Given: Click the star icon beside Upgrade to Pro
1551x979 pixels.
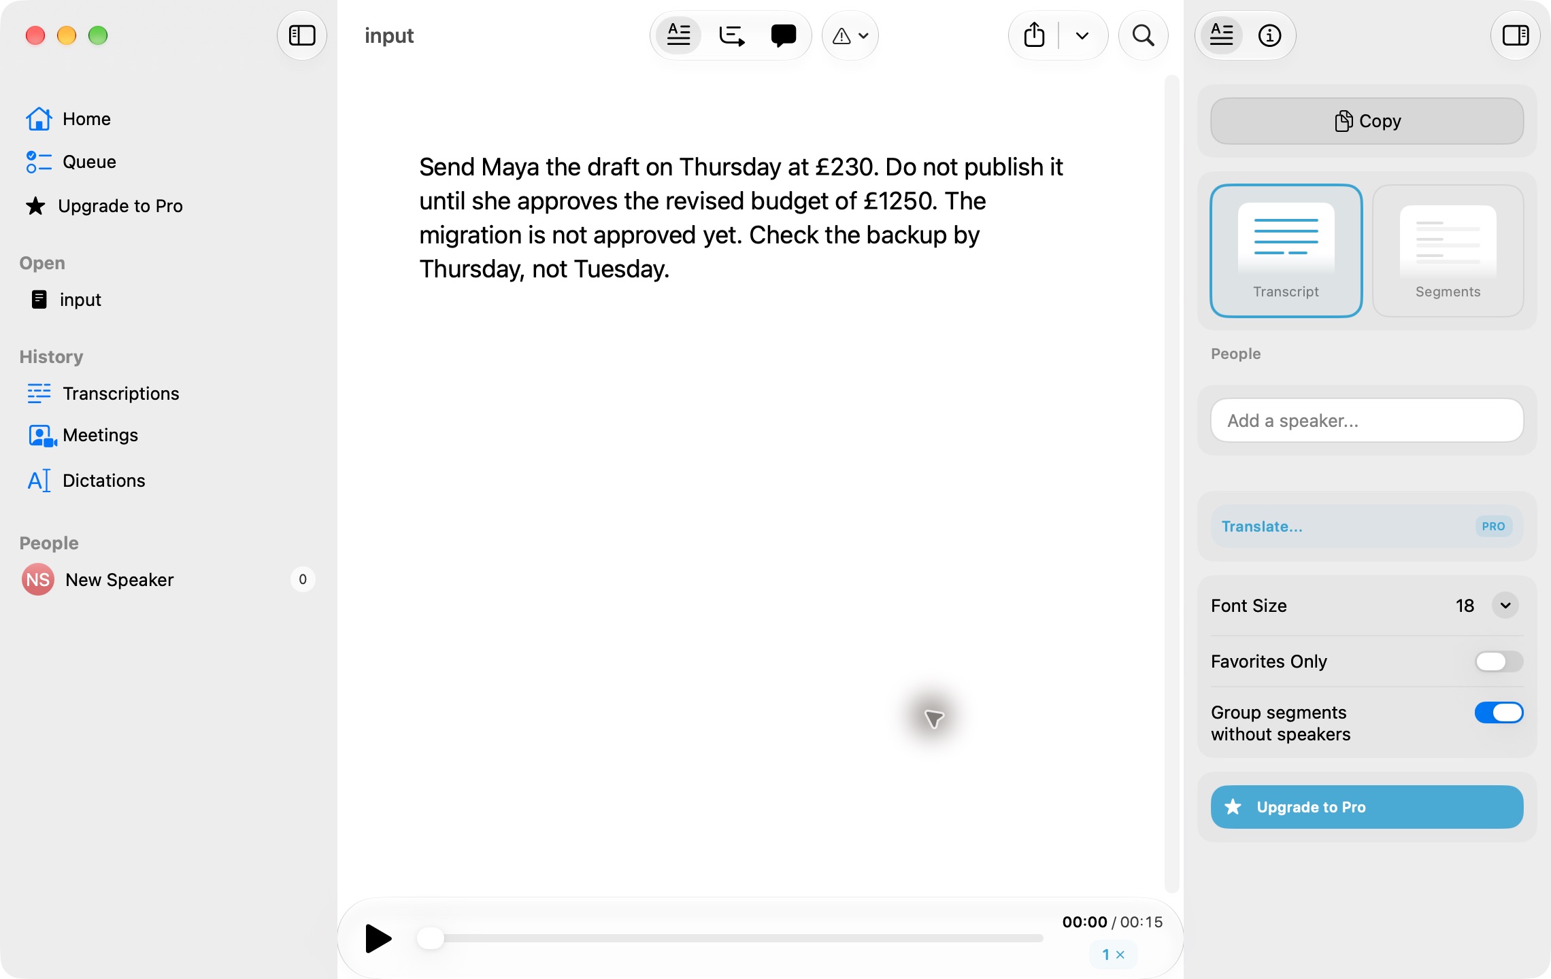Looking at the screenshot, I should pos(35,206).
